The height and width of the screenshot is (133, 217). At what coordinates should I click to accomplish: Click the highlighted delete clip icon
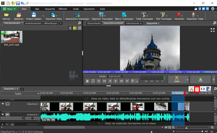[x=197, y=89]
